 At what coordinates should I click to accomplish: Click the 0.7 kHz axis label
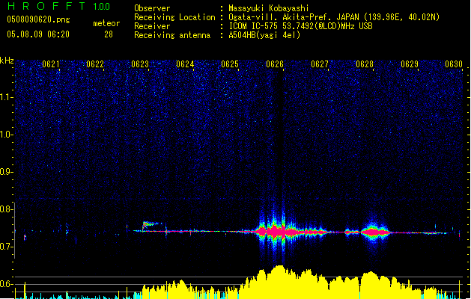[x=7, y=247]
